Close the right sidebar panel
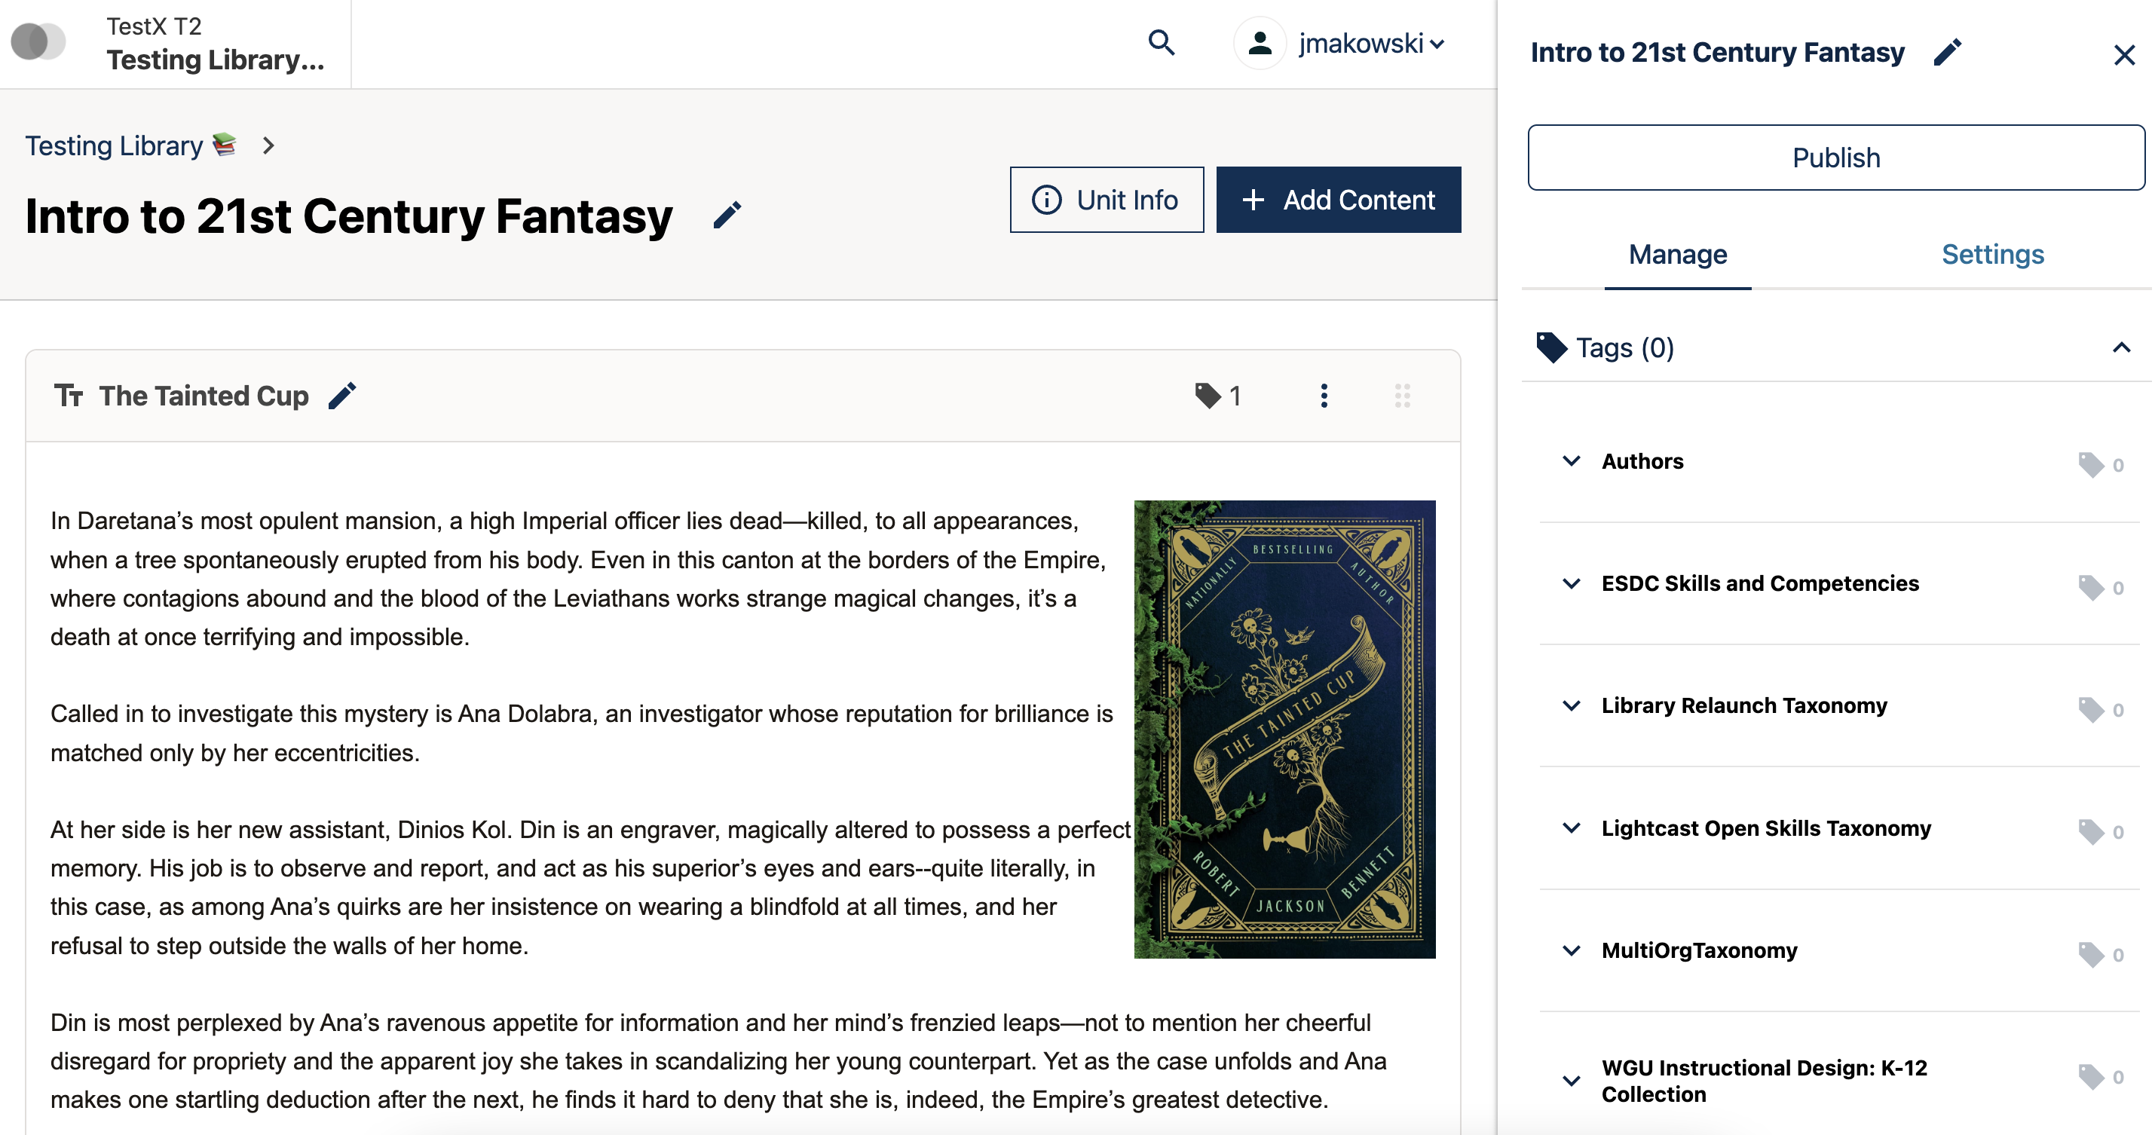 pyautogui.click(x=2123, y=55)
